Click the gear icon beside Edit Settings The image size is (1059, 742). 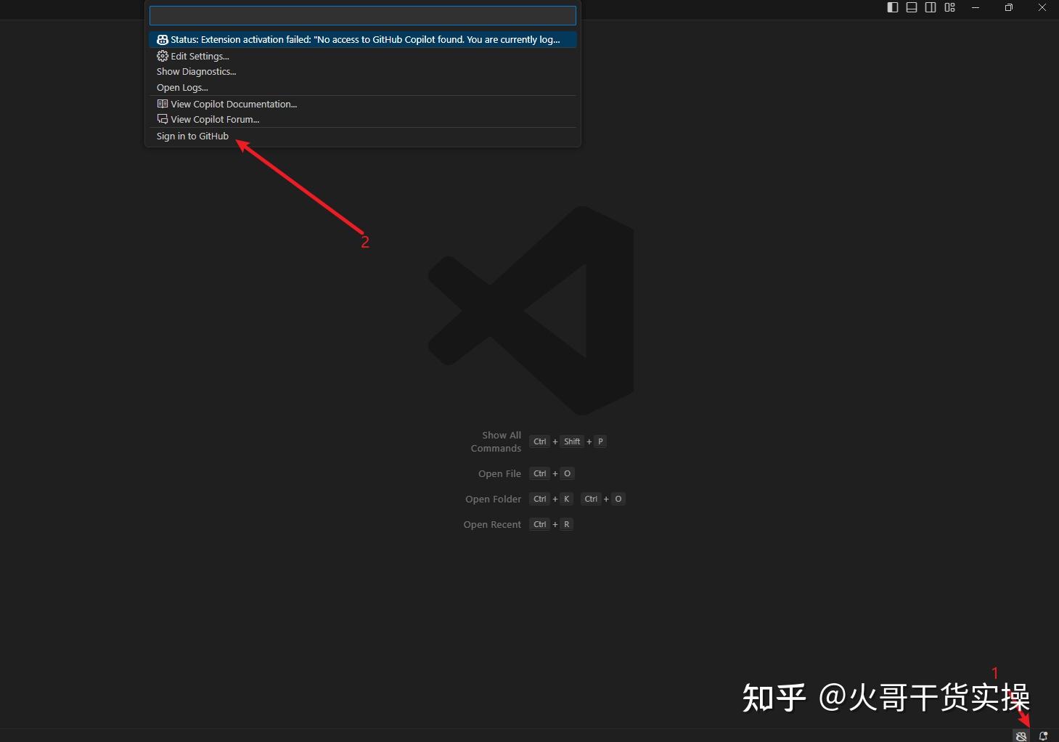[162, 56]
